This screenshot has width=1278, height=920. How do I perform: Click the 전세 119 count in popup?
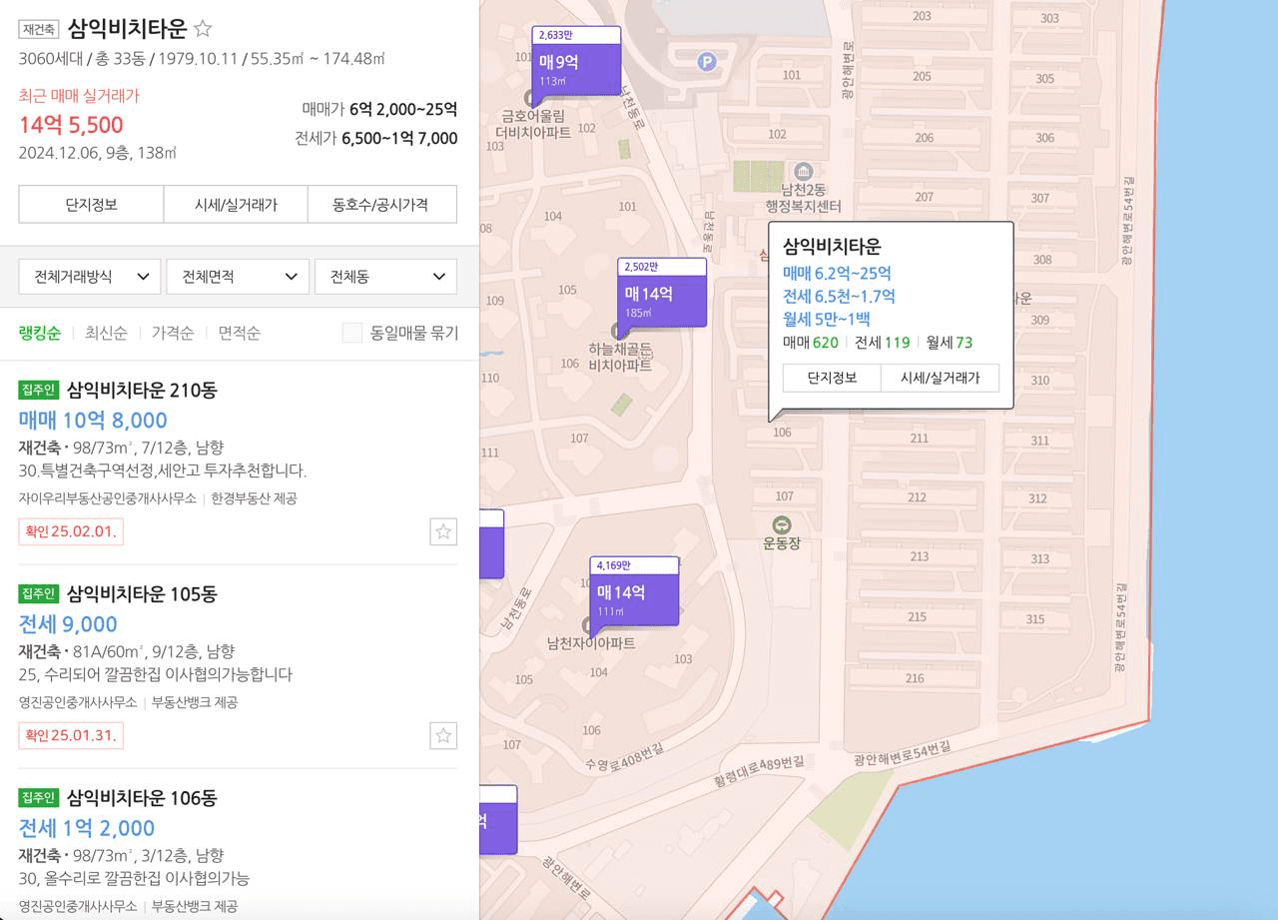point(883,343)
